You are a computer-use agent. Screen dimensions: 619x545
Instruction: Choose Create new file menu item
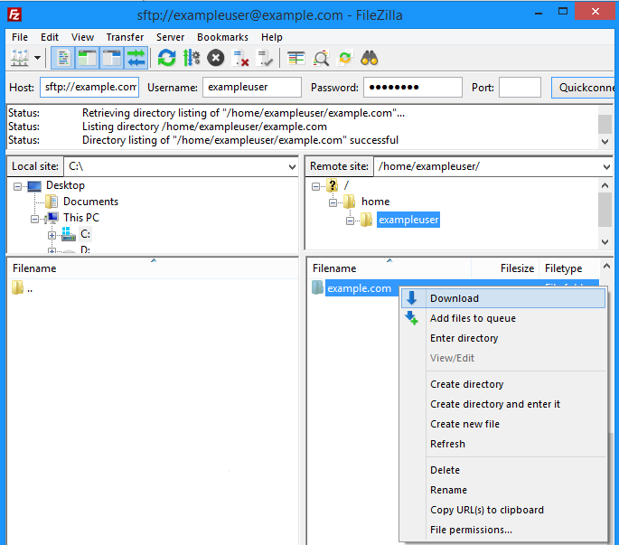coord(503,424)
